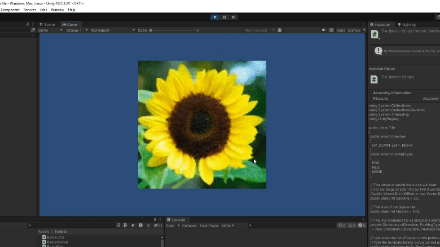Click the Tile script icon in Inspector header
440x247 pixels.
(x=375, y=34)
